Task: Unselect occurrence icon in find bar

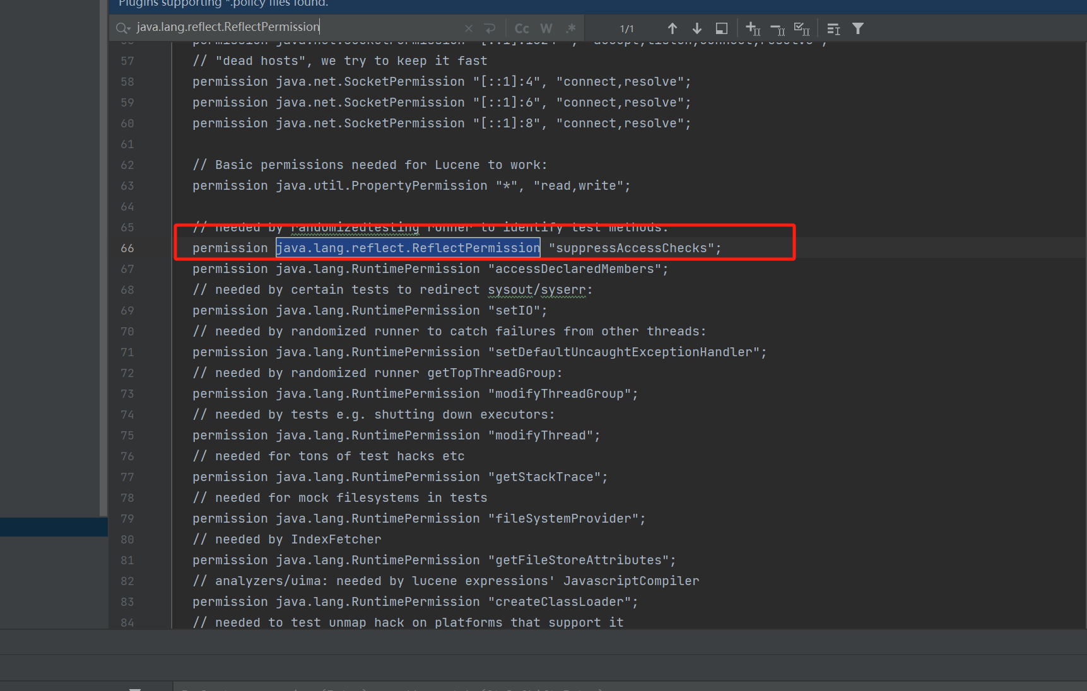Action: pos(778,28)
